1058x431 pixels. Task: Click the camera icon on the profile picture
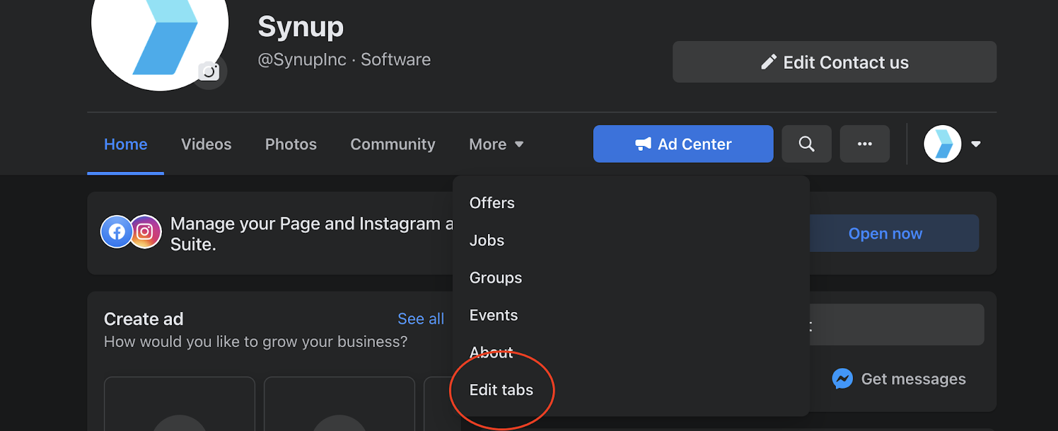pyautogui.click(x=210, y=71)
